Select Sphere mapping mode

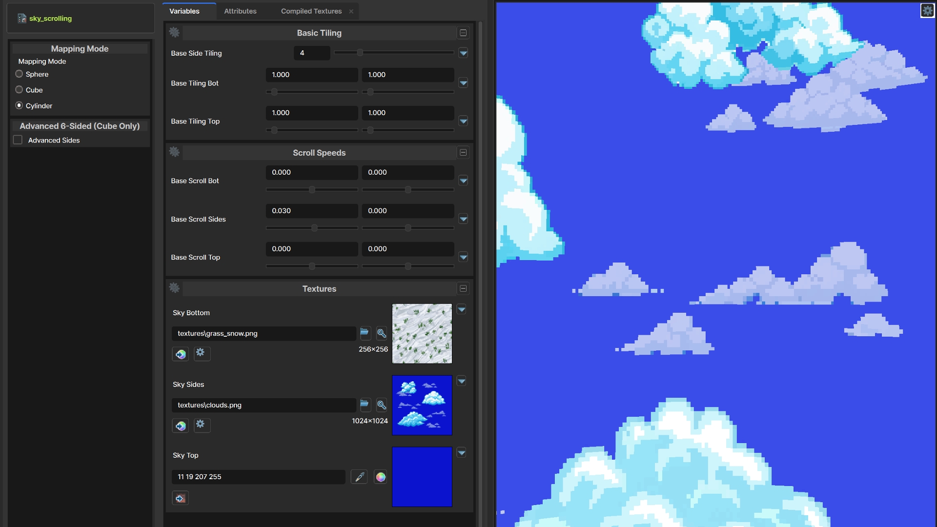[x=20, y=74]
